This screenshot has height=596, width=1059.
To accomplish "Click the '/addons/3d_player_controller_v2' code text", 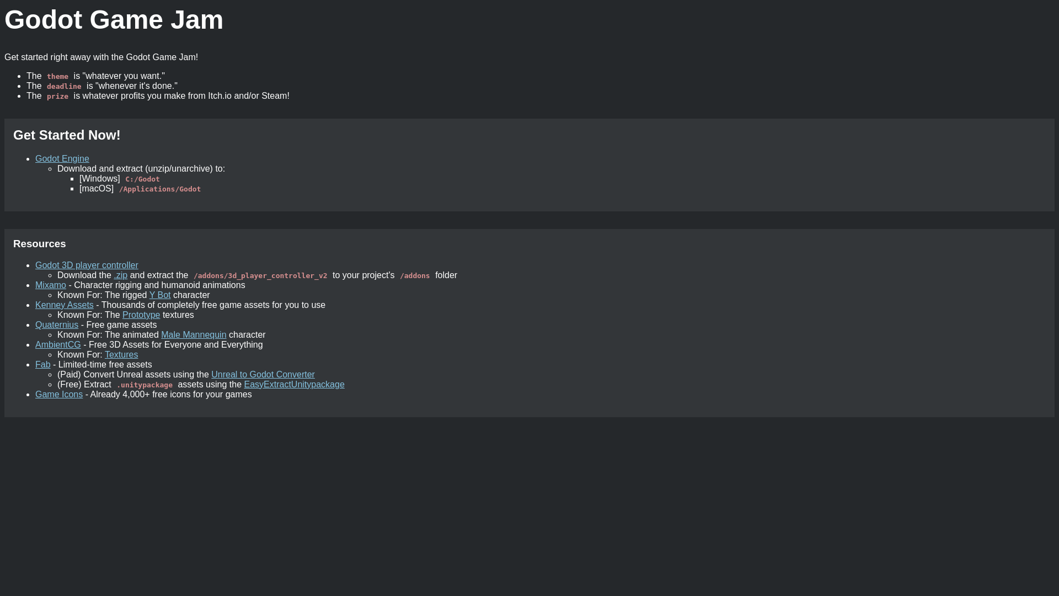I will 260,276.
